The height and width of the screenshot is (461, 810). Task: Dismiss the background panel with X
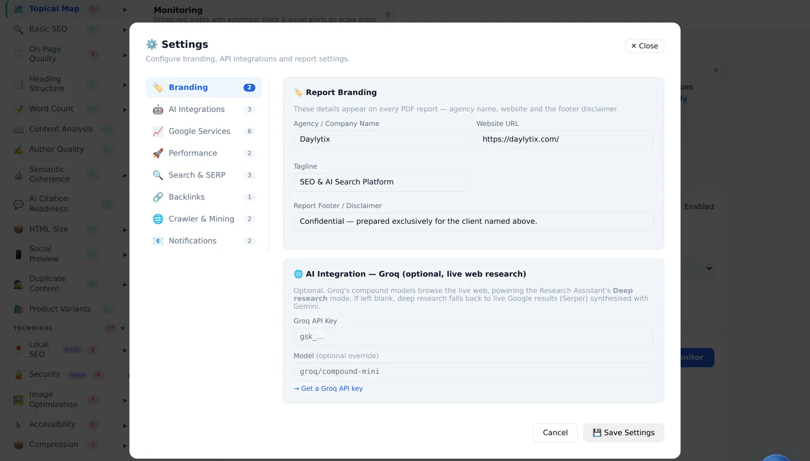(x=715, y=70)
